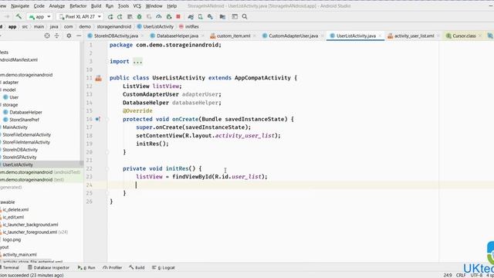The height and width of the screenshot is (278, 494).
Task: Select logo.png in project tree
Action: point(12,240)
